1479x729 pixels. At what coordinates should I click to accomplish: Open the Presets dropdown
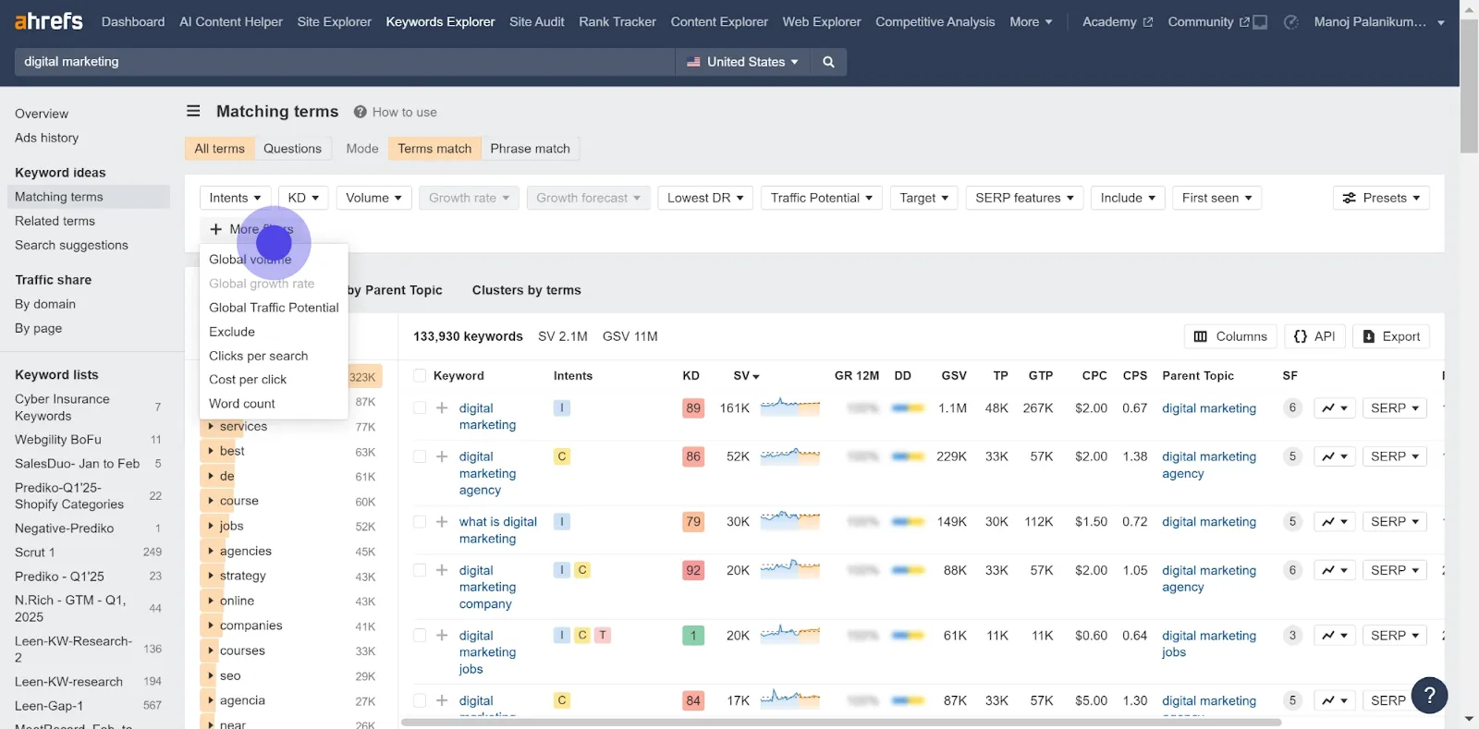1381,198
